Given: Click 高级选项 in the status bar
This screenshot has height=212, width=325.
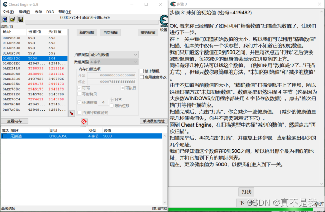Looking at the screenshot, I should (x=8, y=209).
